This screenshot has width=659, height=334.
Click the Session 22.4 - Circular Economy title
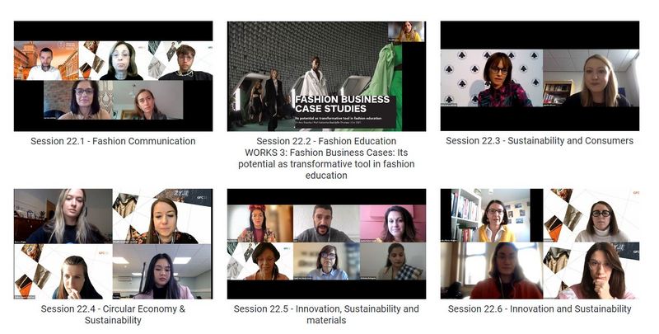pos(113,314)
